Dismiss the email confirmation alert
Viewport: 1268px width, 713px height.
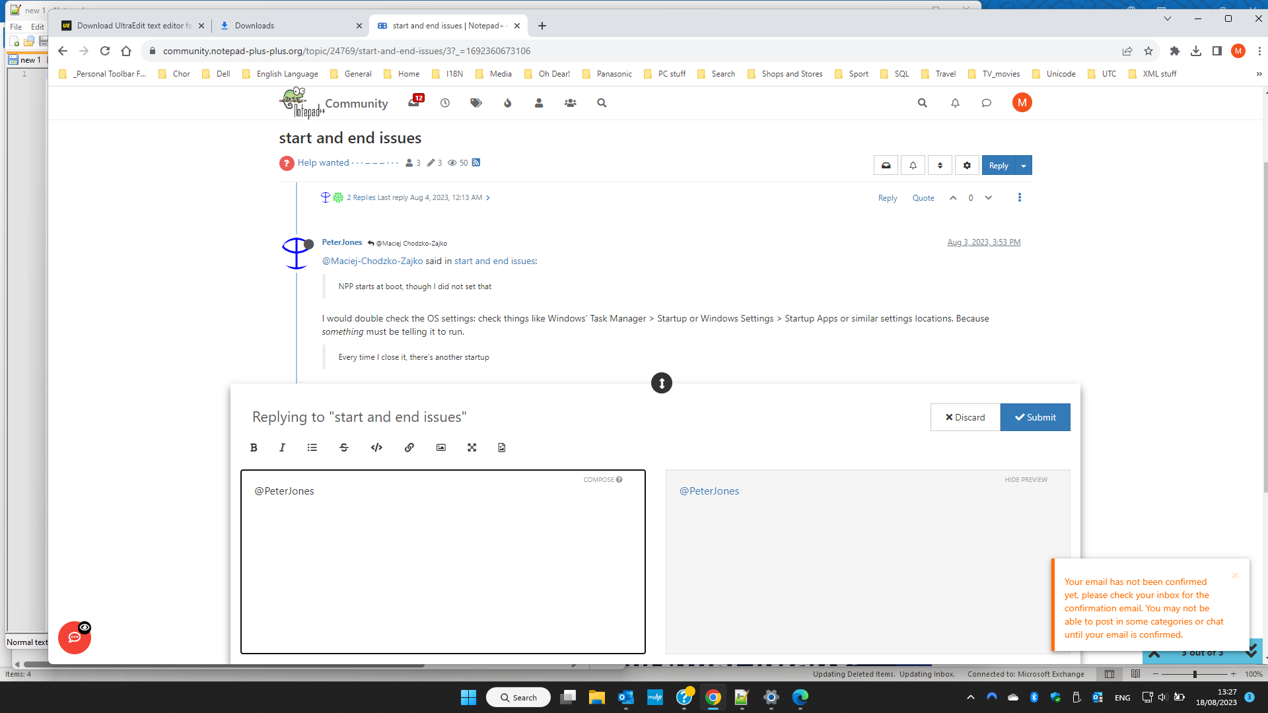(1235, 576)
